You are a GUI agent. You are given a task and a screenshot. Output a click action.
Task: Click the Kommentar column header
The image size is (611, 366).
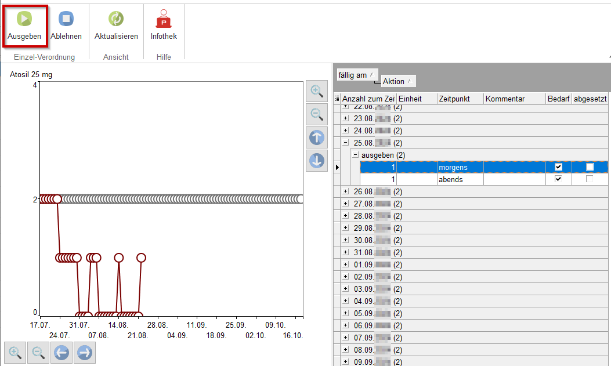tap(514, 99)
